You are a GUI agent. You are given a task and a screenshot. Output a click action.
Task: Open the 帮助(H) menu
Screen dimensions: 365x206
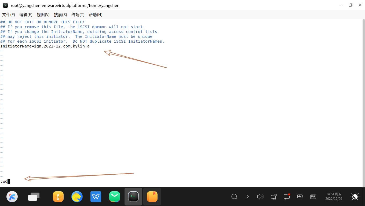pyautogui.click(x=96, y=15)
